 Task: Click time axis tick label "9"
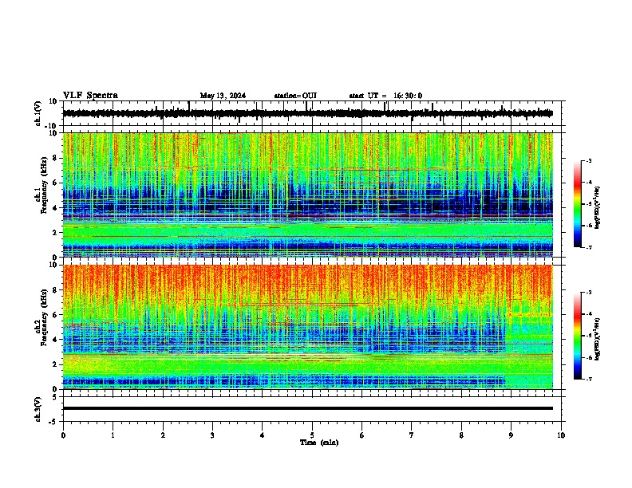(511, 435)
